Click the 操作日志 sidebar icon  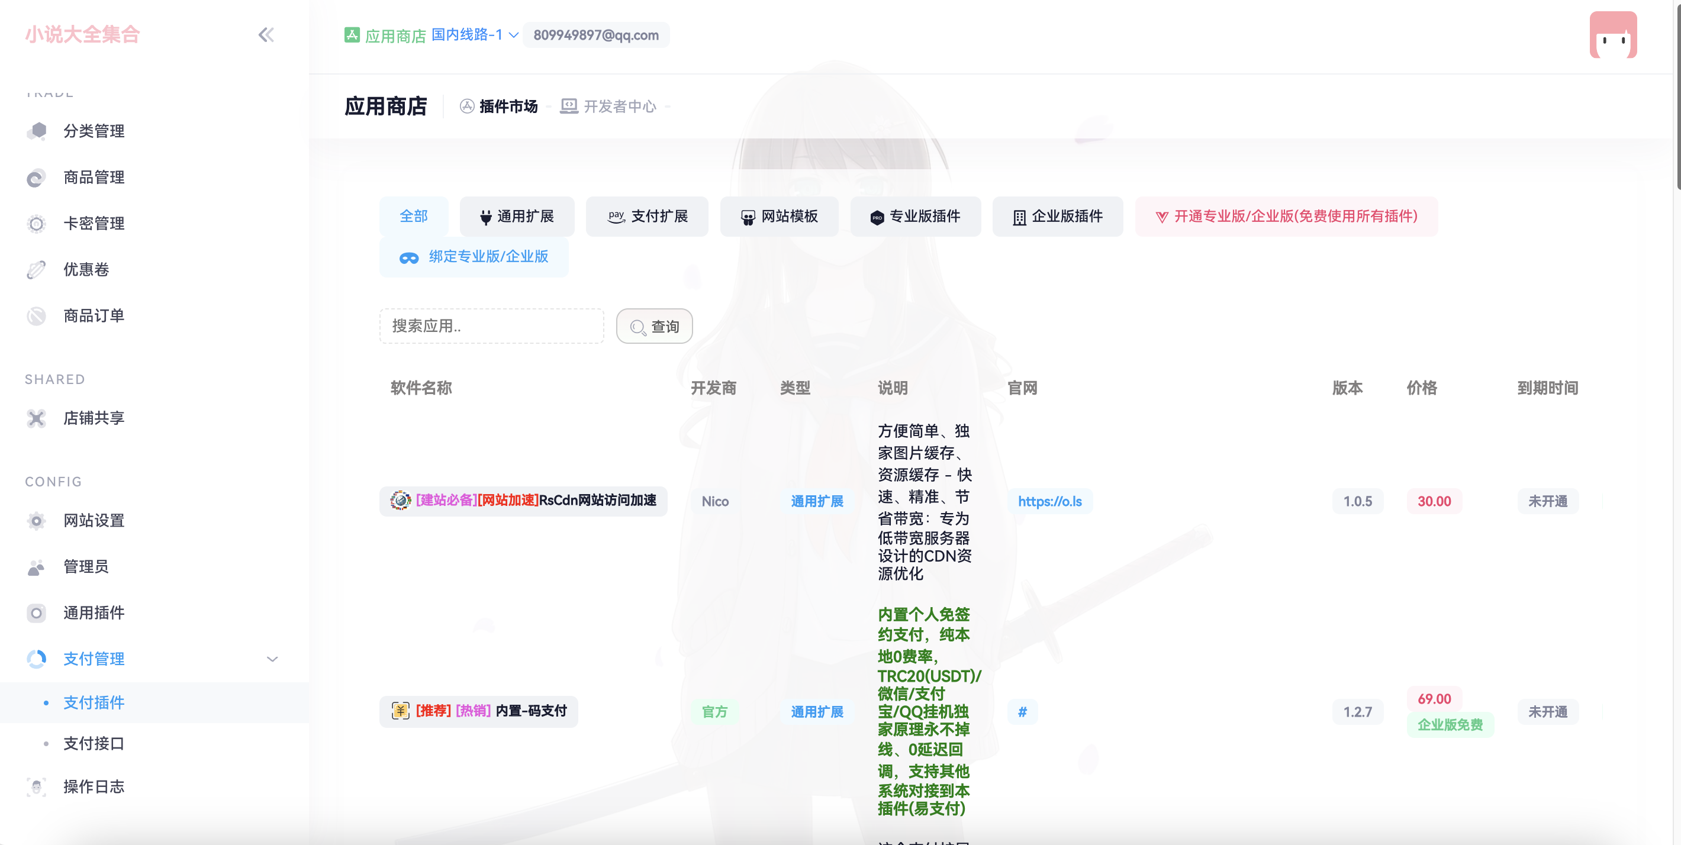click(37, 787)
